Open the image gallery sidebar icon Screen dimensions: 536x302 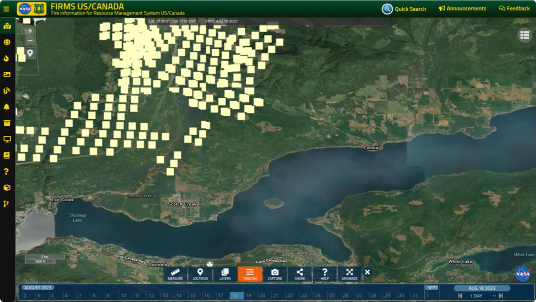[x=7, y=74]
